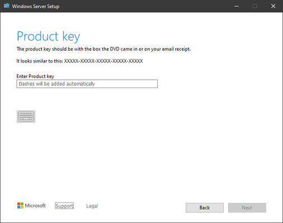
Task: Open the on-screen keyboard icon
Action: [x=26, y=117]
